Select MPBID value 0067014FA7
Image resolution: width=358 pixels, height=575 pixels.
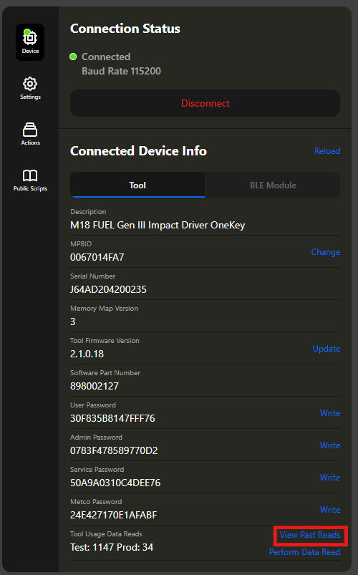pyautogui.click(x=97, y=258)
